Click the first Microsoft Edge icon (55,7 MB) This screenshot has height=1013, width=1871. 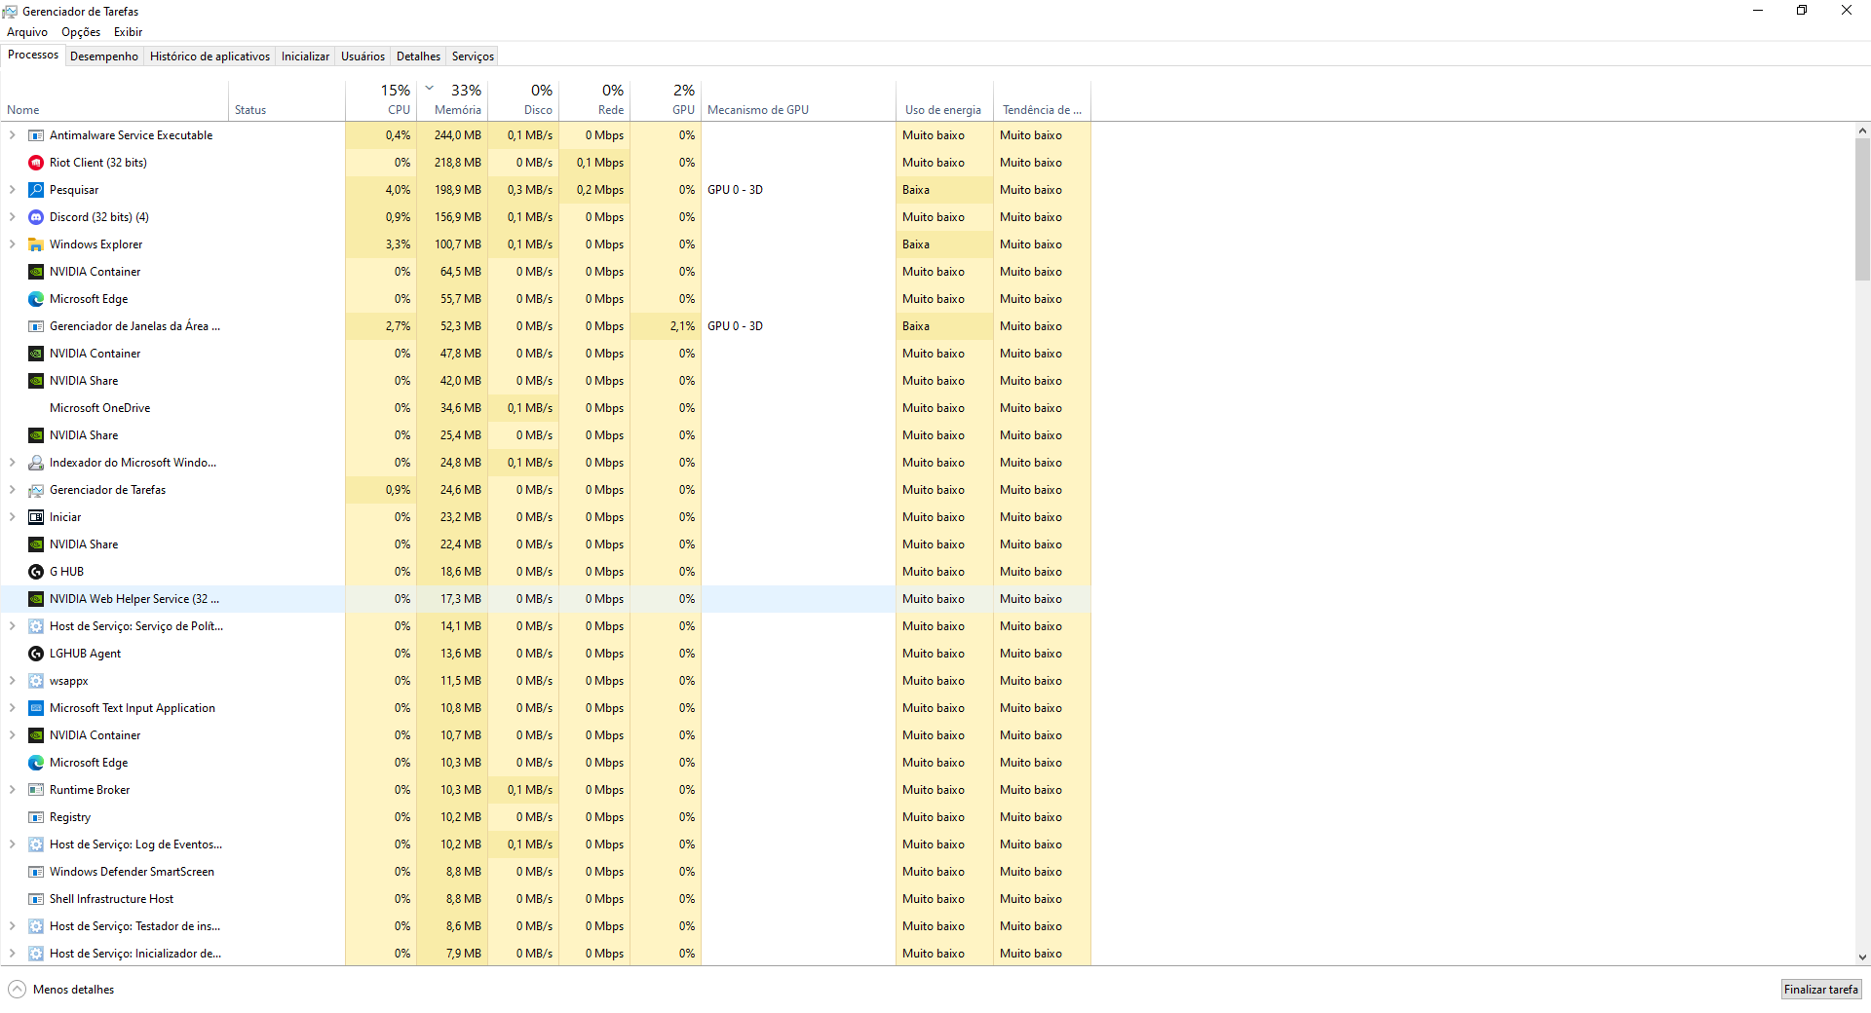click(36, 299)
